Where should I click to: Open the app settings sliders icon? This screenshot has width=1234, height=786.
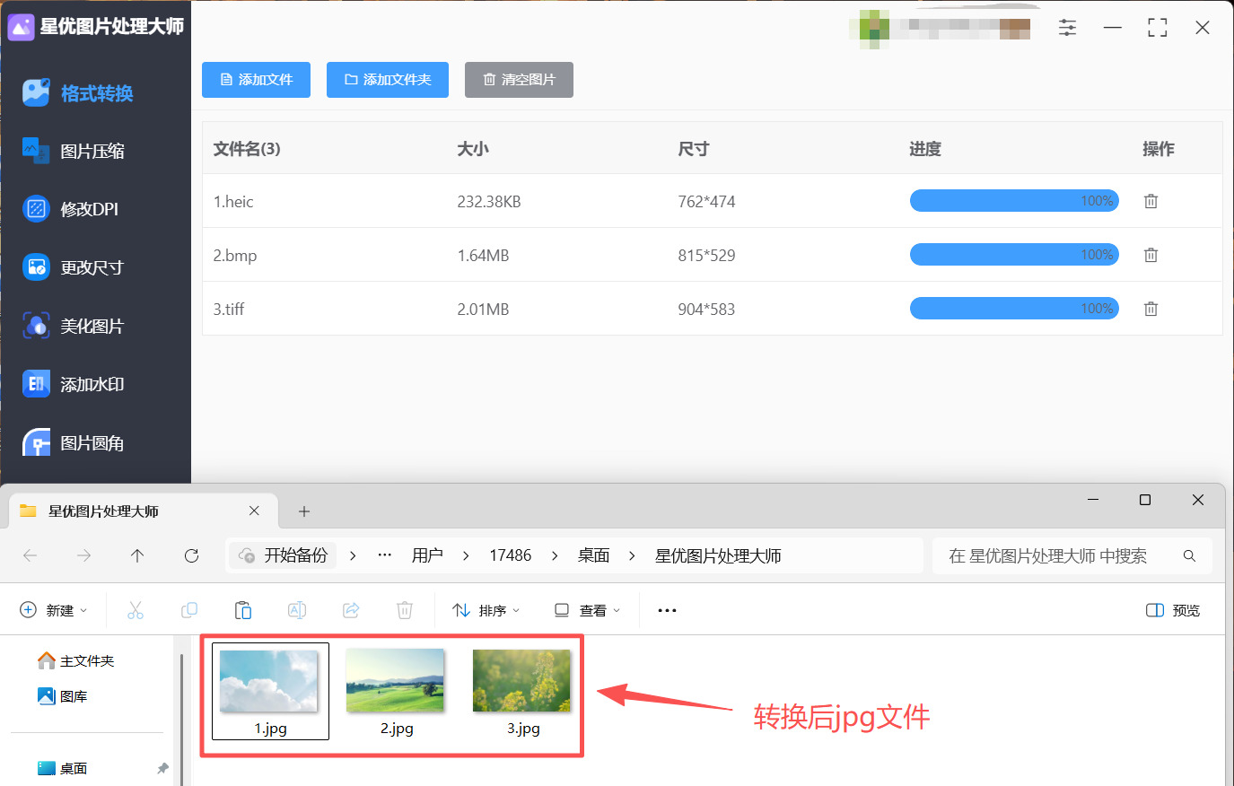pos(1067,28)
